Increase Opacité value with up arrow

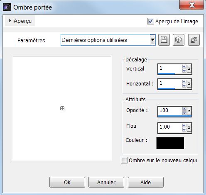coord(184,109)
